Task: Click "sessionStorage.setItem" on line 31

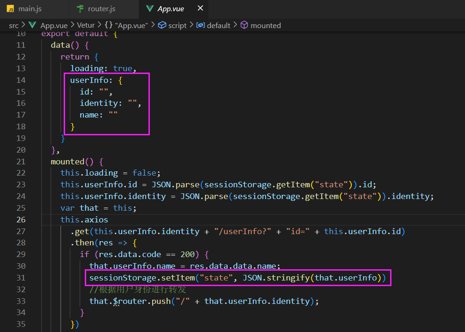Action: pos(142,278)
